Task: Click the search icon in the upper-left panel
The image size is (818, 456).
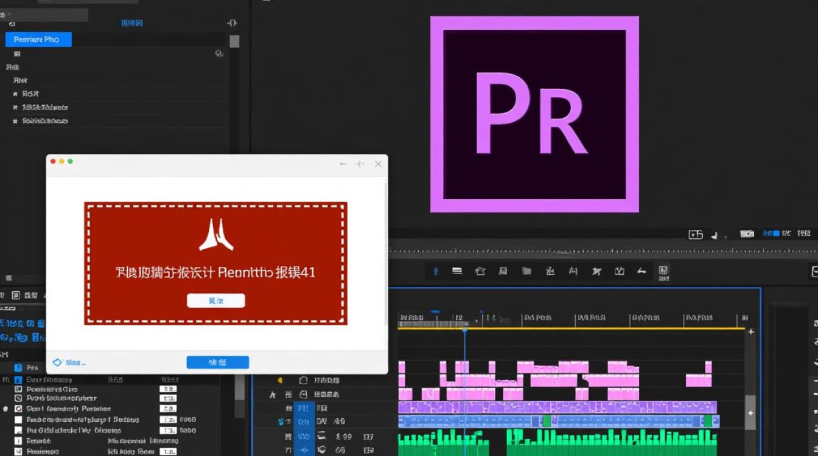Action: tap(218, 54)
